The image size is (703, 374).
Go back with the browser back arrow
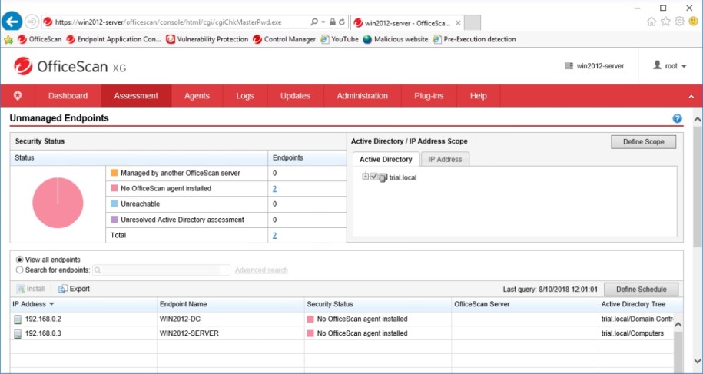(12, 22)
